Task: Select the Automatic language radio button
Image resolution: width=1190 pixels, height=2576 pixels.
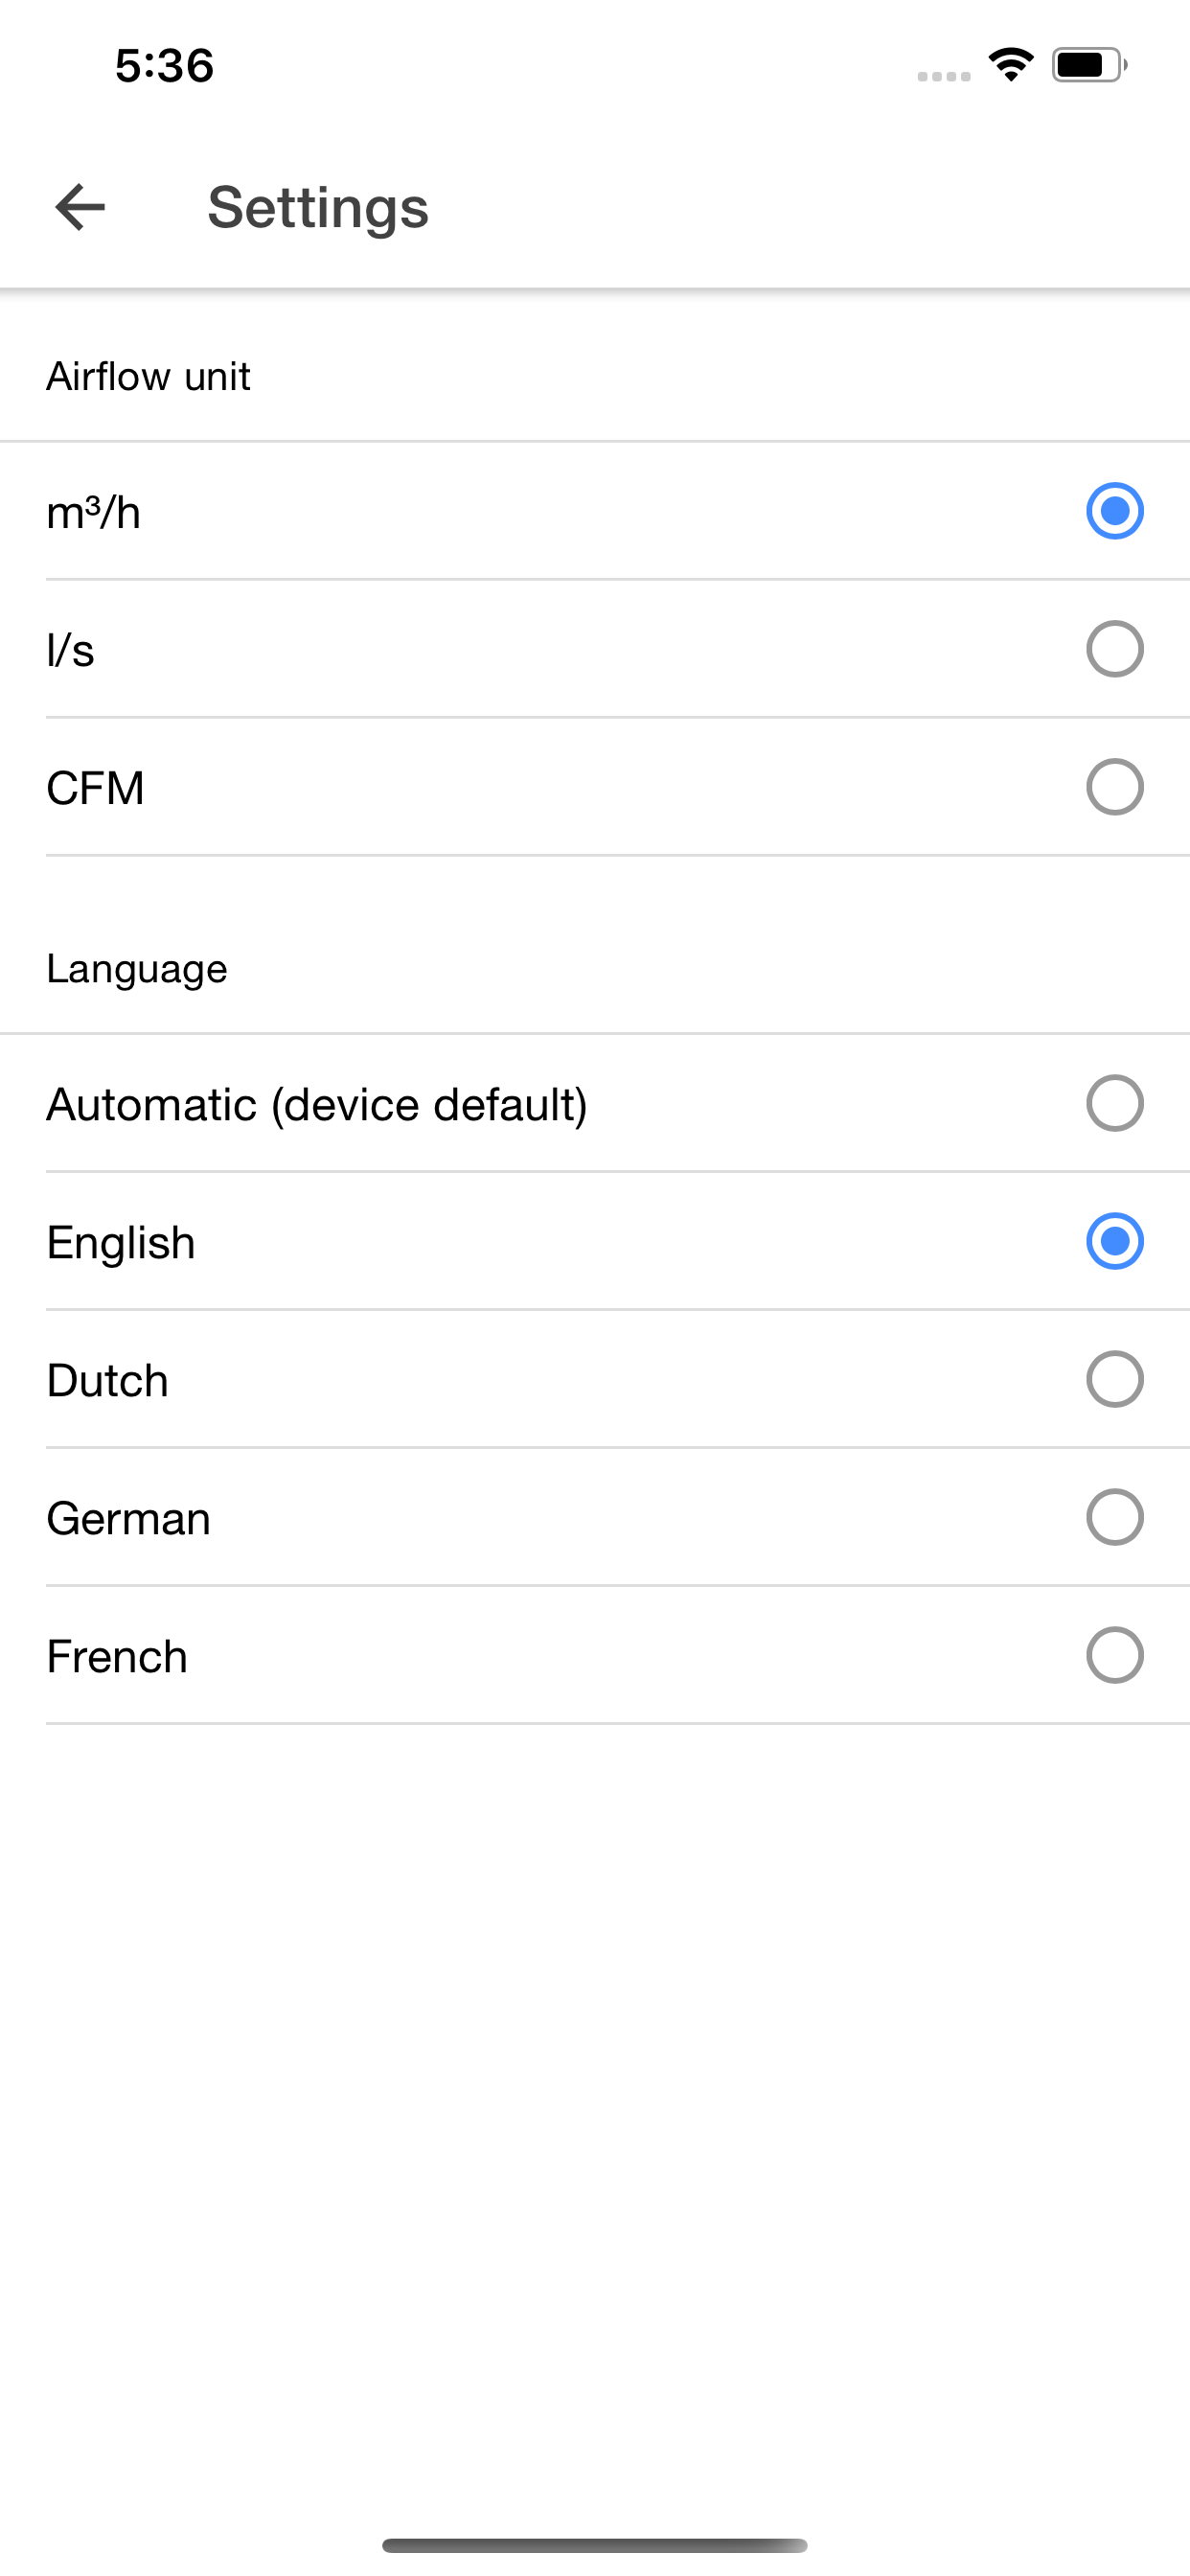Action: [x=1114, y=1103]
